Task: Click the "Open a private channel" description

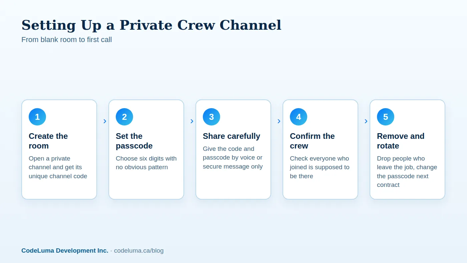Action: (x=58, y=167)
